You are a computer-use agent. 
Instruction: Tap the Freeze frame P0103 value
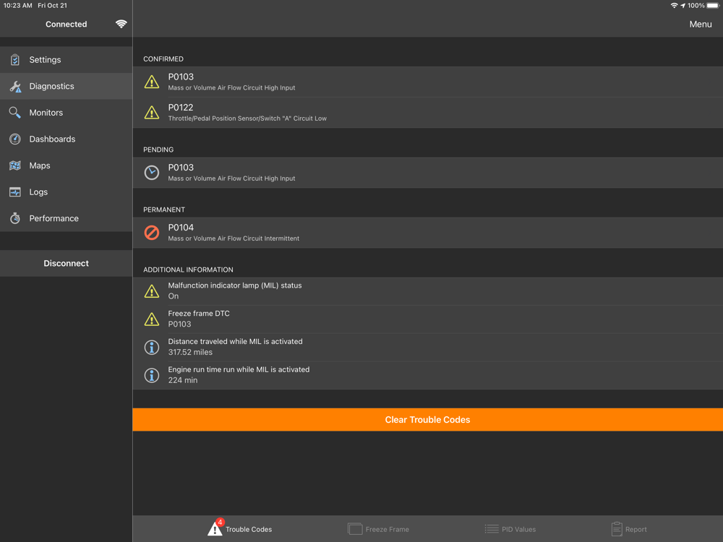click(x=179, y=324)
